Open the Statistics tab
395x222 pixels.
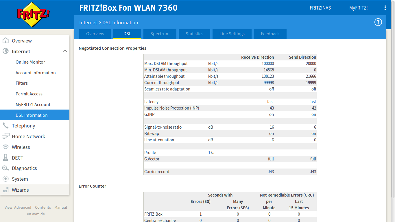click(x=194, y=34)
